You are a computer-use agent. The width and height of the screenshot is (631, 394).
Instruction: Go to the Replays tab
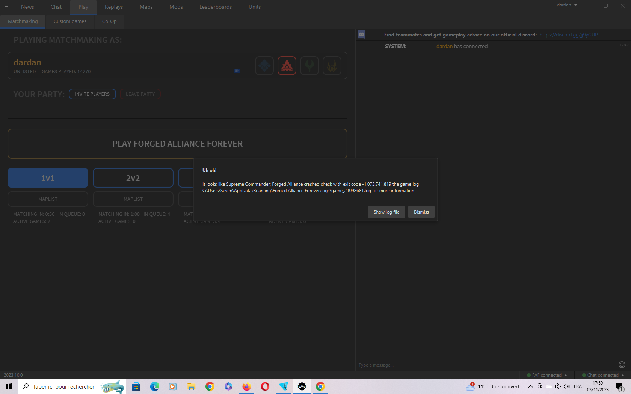(x=114, y=7)
